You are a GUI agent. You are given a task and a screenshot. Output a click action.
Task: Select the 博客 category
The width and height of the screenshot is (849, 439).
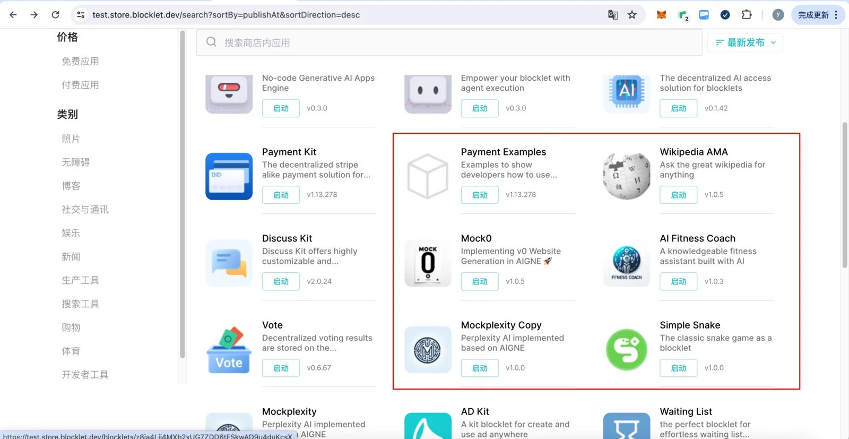coord(71,186)
